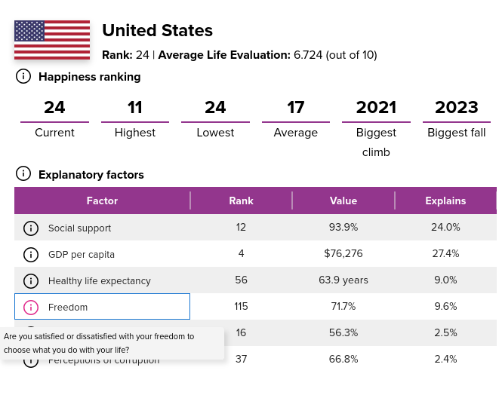Select the Freedom factor row label
This screenshot has height=395, width=499.
[x=68, y=307]
